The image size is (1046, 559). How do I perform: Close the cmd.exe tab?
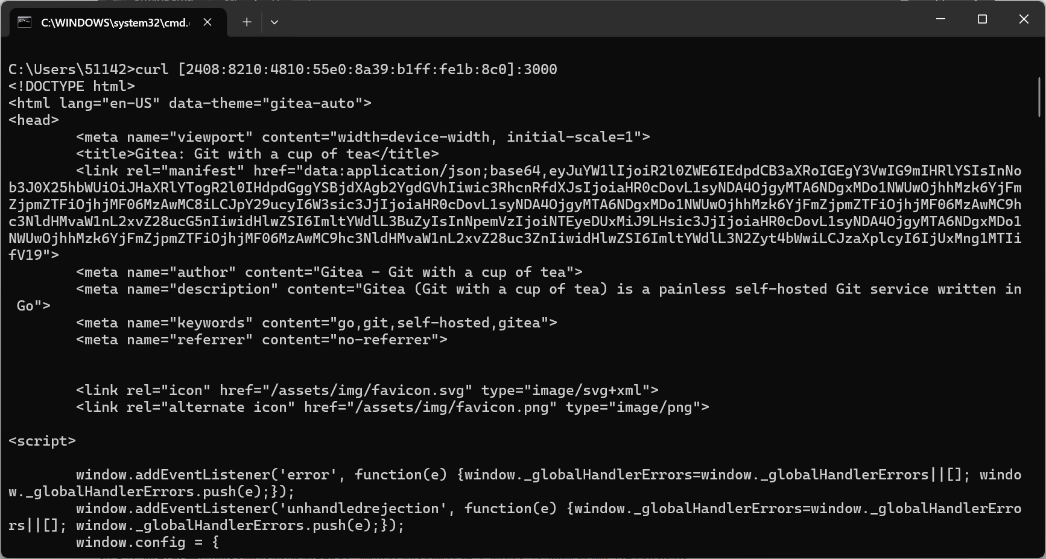208,22
